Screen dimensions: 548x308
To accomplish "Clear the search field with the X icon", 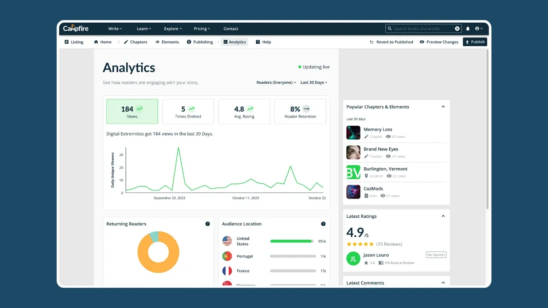I will (x=457, y=29).
